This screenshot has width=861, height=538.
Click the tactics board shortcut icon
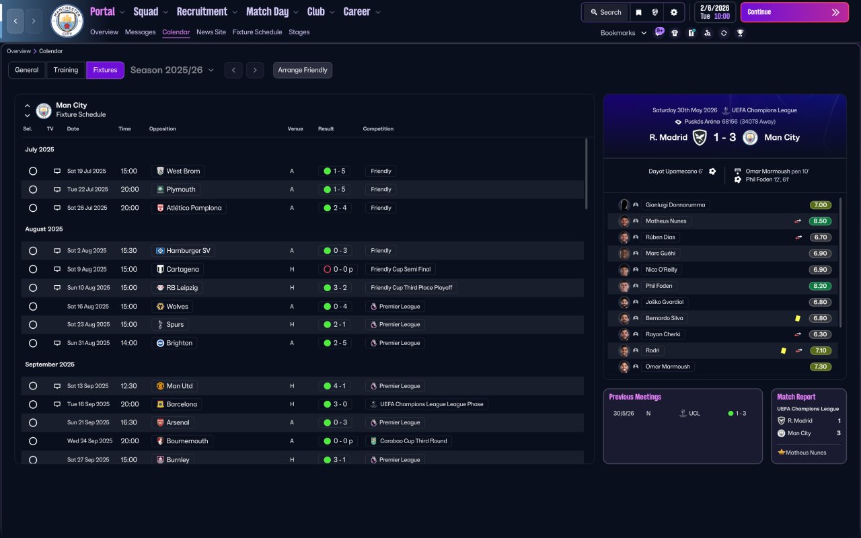(x=691, y=33)
